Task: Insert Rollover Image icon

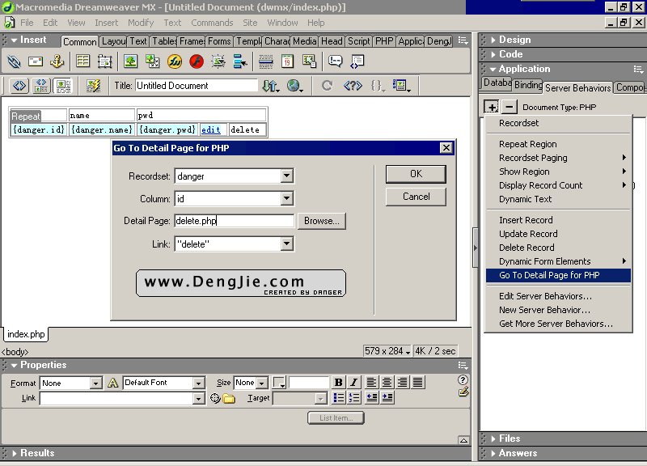Action: (218, 62)
